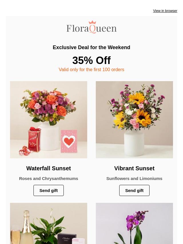Image resolution: width=183 pixels, height=244 pixels.
Task: Open the purple orchid product image
Action: (134, 223)
